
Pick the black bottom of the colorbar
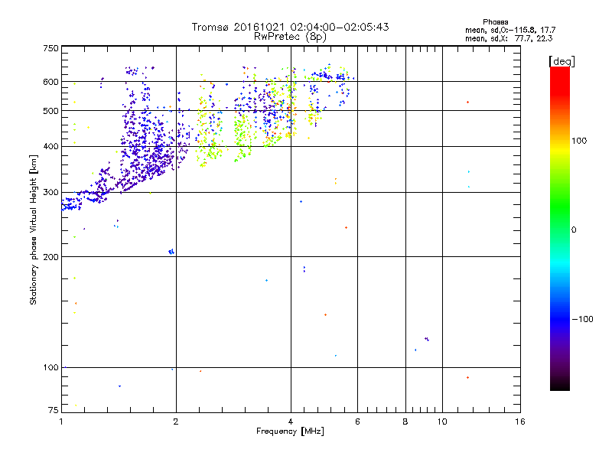pyautogui.click(x=559, y=386)
